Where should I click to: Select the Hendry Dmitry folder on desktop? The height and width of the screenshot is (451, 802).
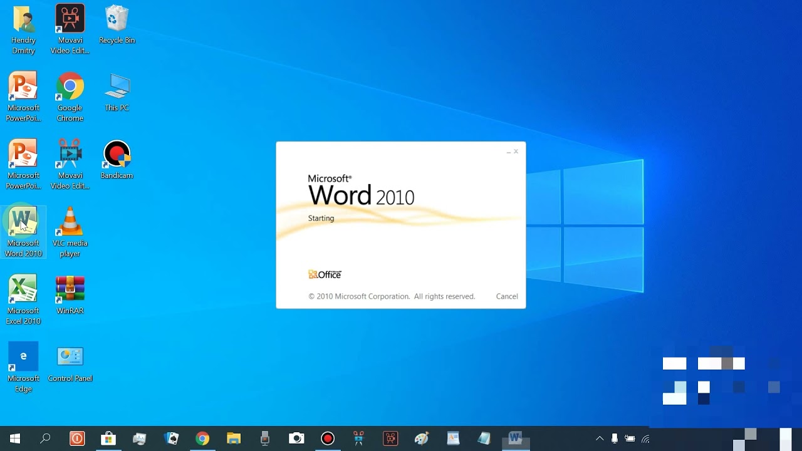pos(23,29)
